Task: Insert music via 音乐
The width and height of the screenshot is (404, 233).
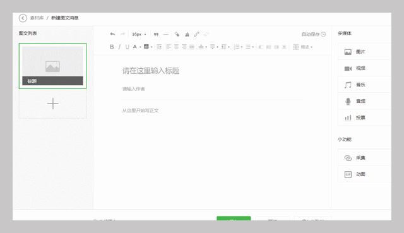Action: [x=364, y=85]
